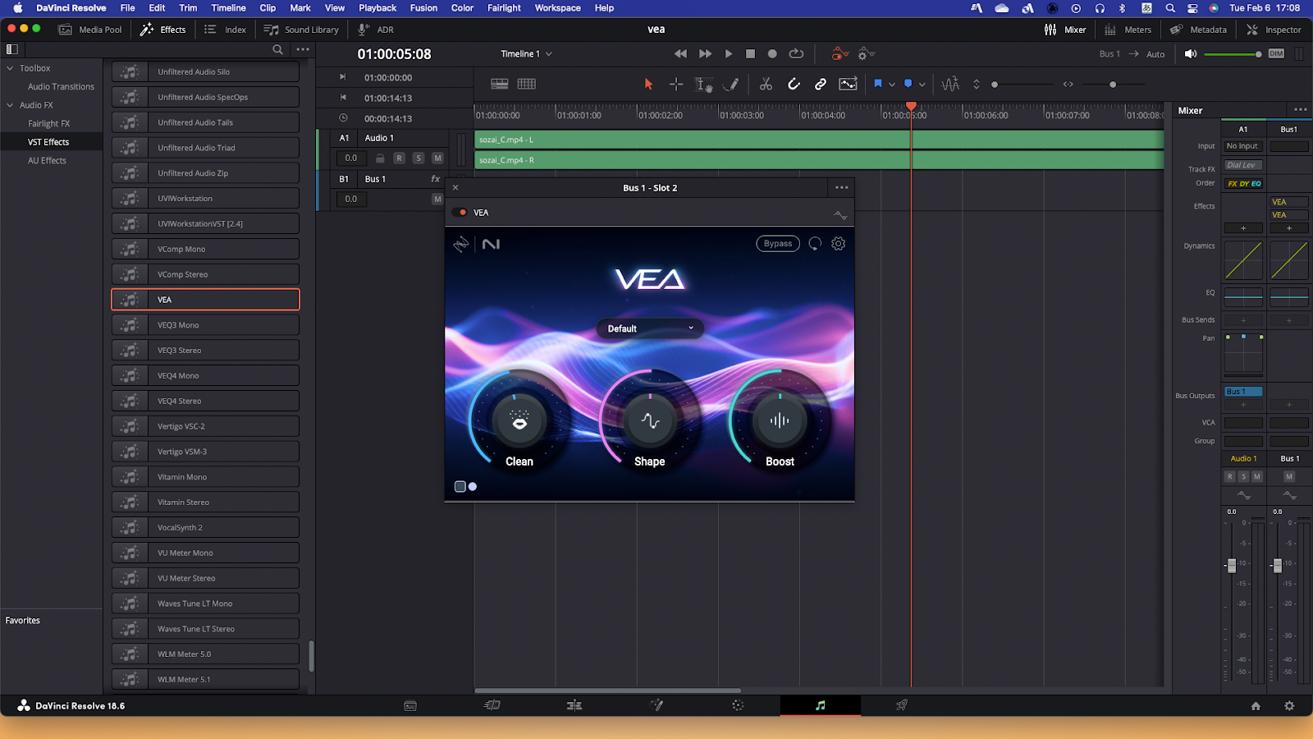This screenshot has height=739, width=1313.
Task: Open the Workspace menu
Action: (557, 7)
